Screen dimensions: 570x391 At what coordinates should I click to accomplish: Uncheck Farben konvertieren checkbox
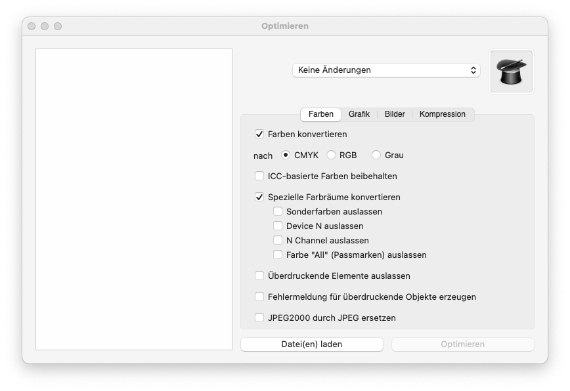coord(259,134)
